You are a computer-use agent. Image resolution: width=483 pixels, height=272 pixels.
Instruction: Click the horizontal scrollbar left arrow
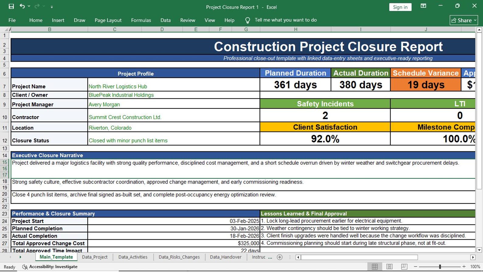(298, 257)
